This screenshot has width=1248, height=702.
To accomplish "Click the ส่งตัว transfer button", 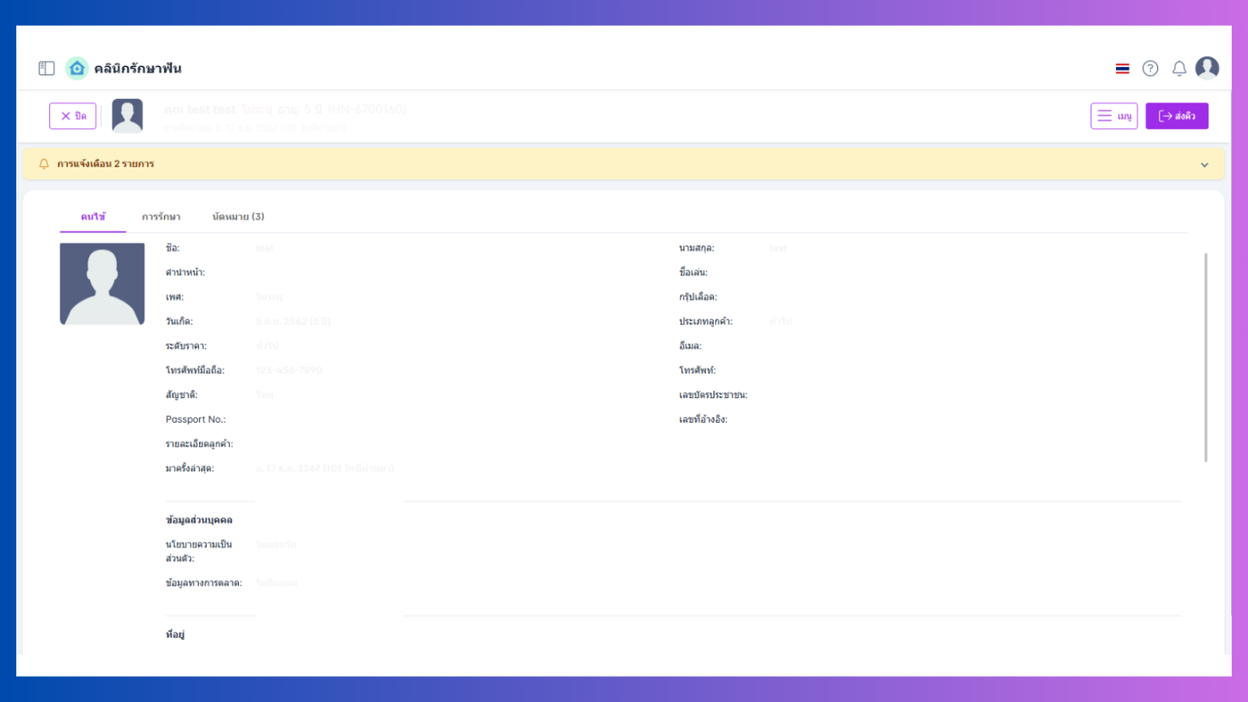I will pyautogui.click(x=1177, y=116).
